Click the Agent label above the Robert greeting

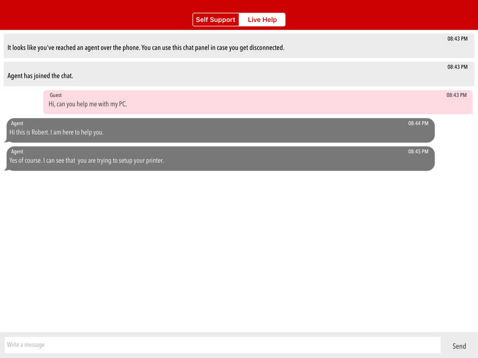[x=17, y=124]
